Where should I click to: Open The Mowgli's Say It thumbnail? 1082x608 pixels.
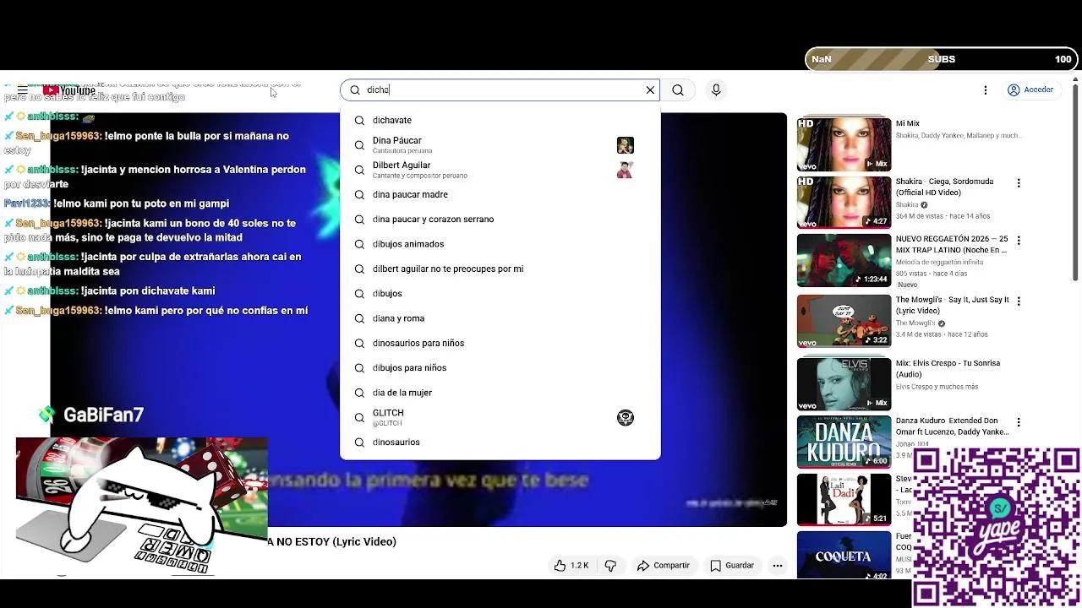pyautogui.click(x=844, y=321)
